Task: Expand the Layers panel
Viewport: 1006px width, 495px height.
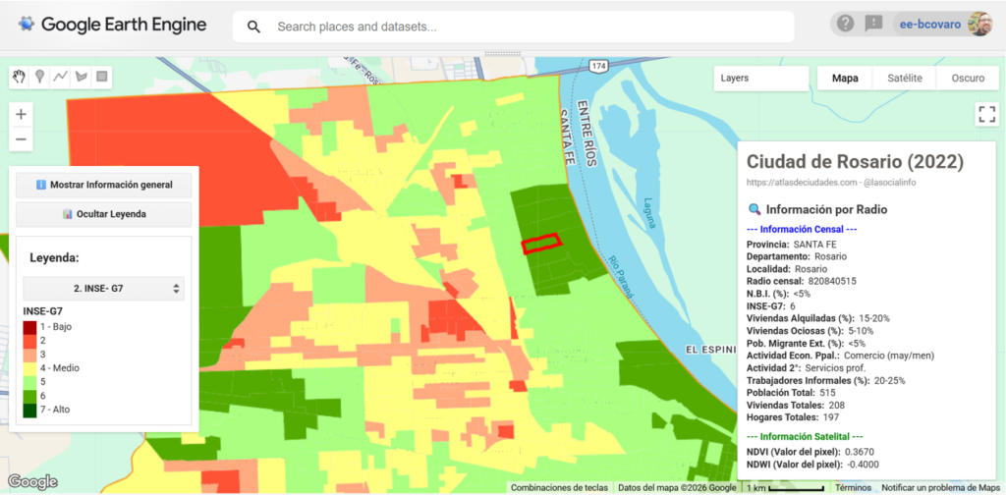Action: pyautogui.click(x=760, y=79)
